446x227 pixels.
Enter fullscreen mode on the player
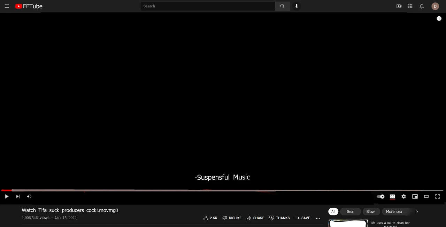point(438,196)
